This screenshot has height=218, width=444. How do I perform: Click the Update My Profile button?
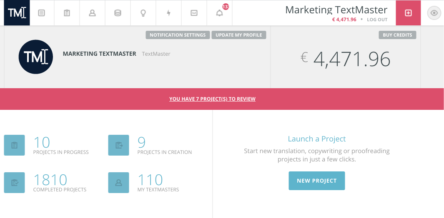pos(239,35)
